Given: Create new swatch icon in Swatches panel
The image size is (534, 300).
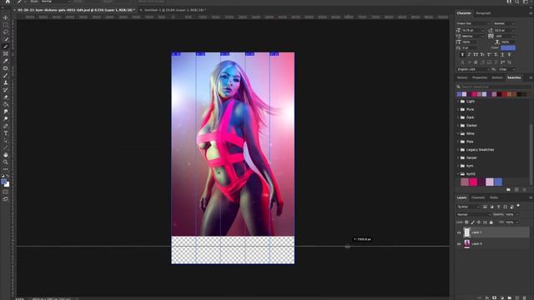Looking at the screenshot, I should point(516,189).
